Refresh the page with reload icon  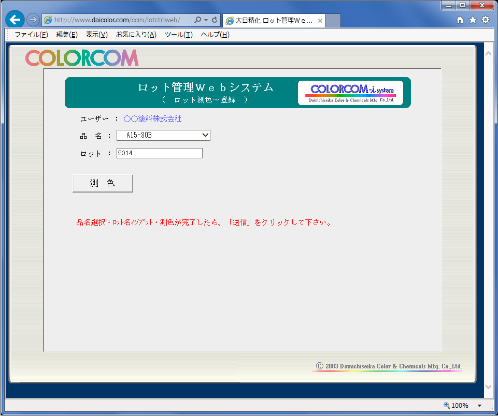click(x=215, y=20)
